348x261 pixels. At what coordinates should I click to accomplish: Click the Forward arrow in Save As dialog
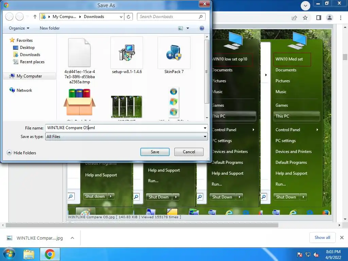click(x=19, y=17)
